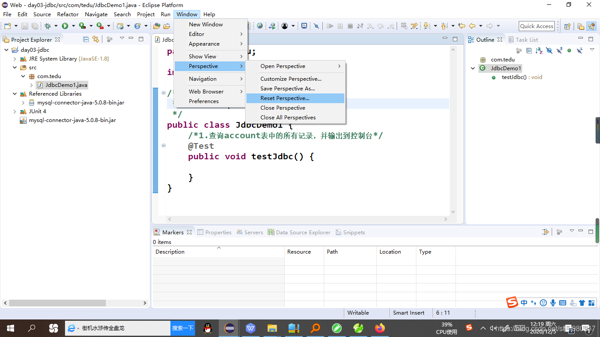Image resolution: width=600 pixels, height=337 pixels.
Task: Click the Quick Access search field
Action: point(536,26)
